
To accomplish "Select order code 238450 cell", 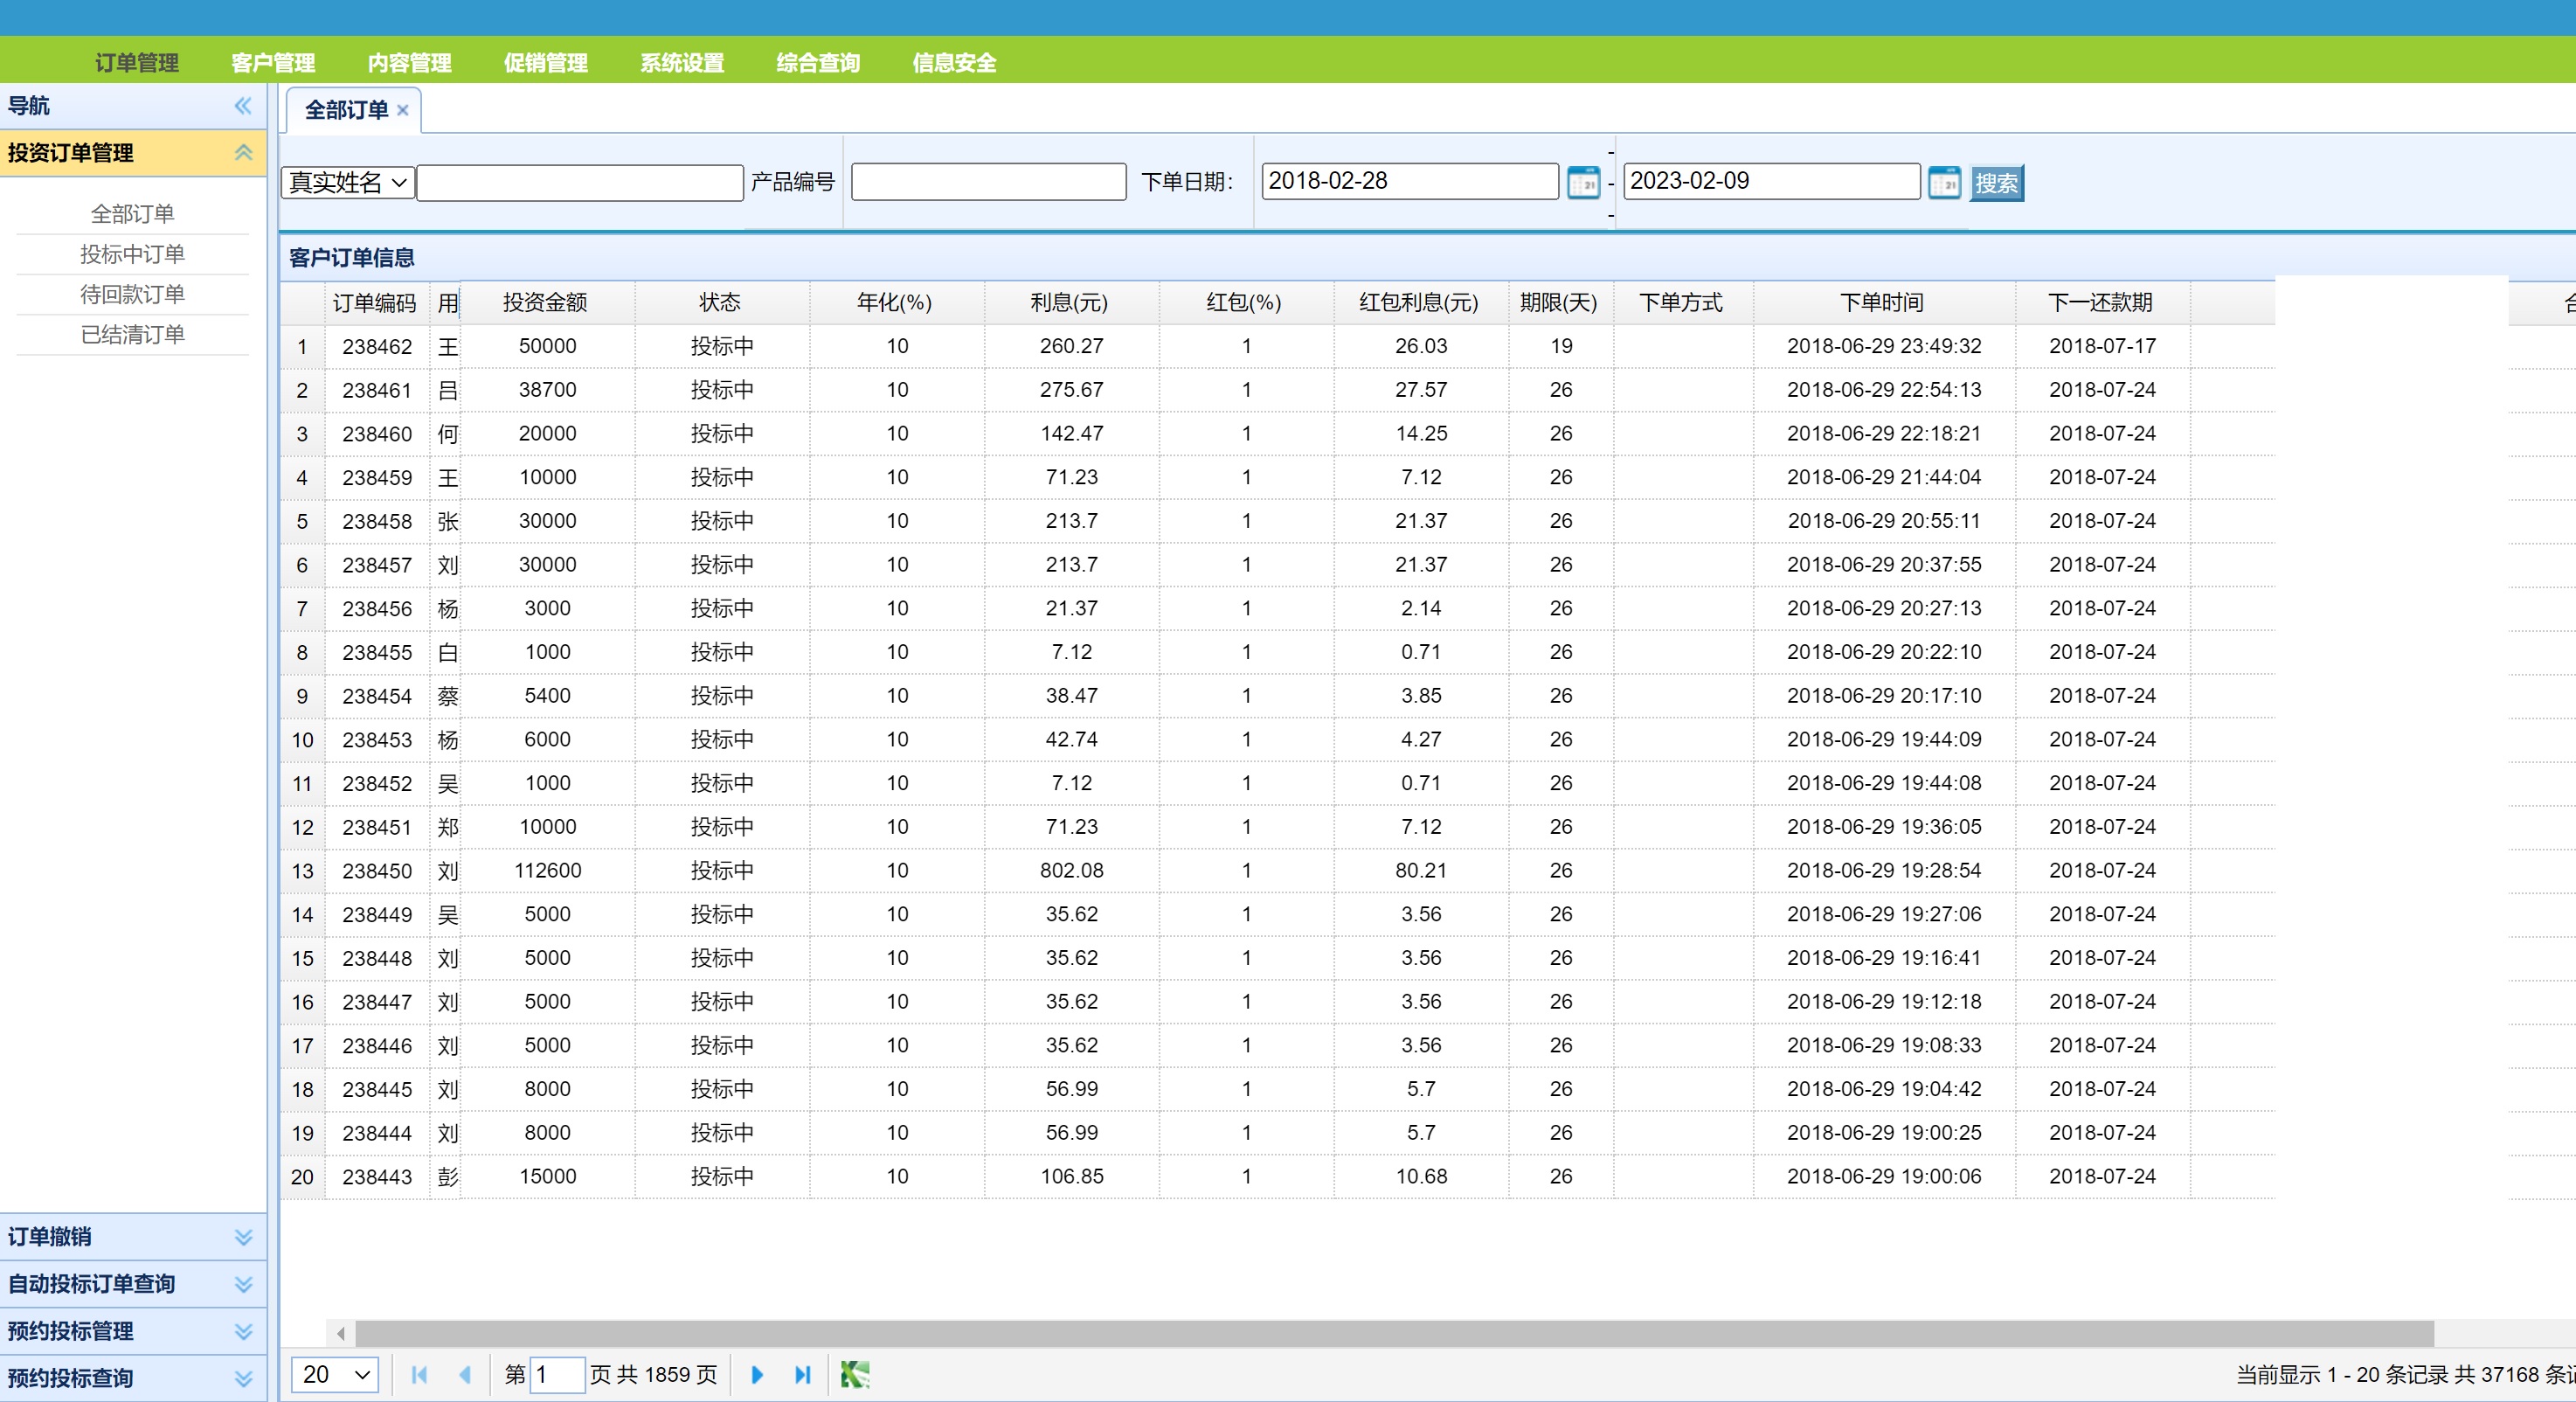I will pyautogui.click(x=377, y=871).
